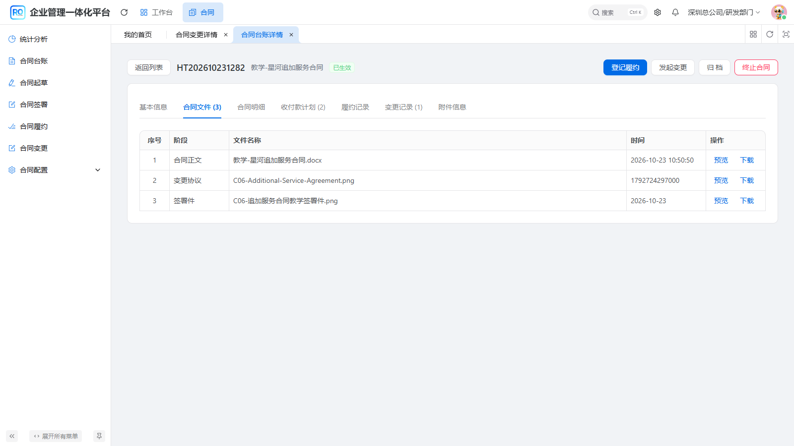
Task: Open the 深圳总公司/研发部门 dropdown
Action: [x=724, y=12]
